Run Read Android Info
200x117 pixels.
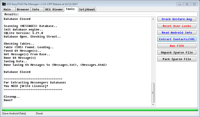177,33
